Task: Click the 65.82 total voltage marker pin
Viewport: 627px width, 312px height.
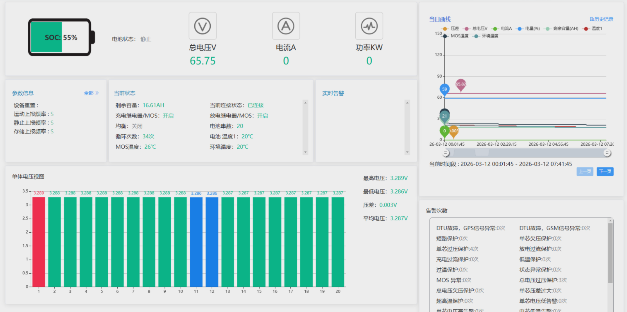Action: (461, 84)
